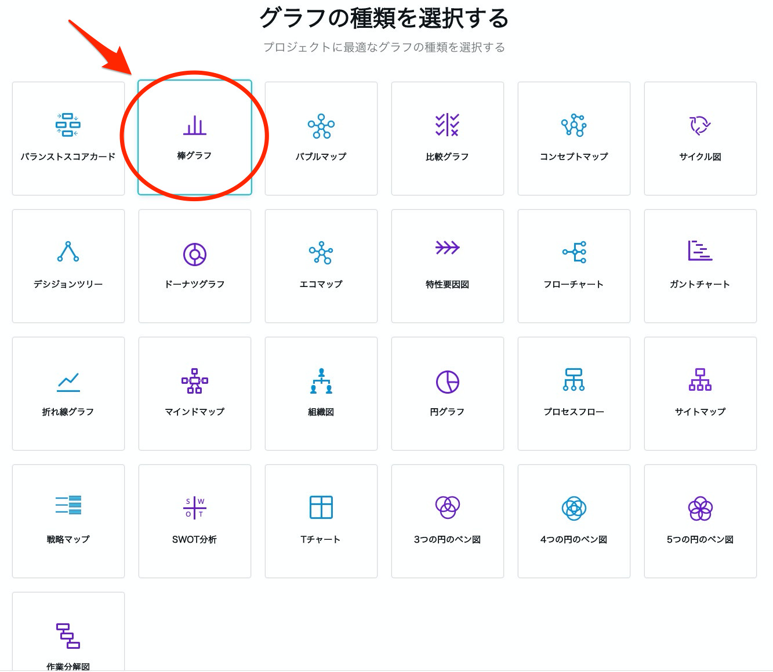The width and height of the screenshot is (773, 672).
Task: Select the 比較グラフ comparison icon
Action: click(447, 125)
